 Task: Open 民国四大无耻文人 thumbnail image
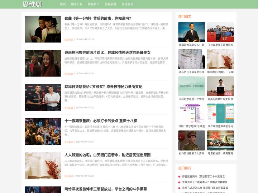(x=191, y=32)
